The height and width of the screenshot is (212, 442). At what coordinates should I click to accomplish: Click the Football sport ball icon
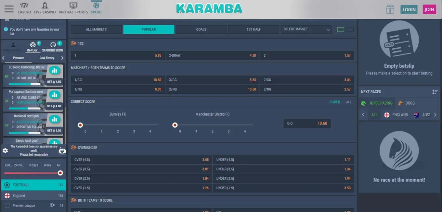7,185
